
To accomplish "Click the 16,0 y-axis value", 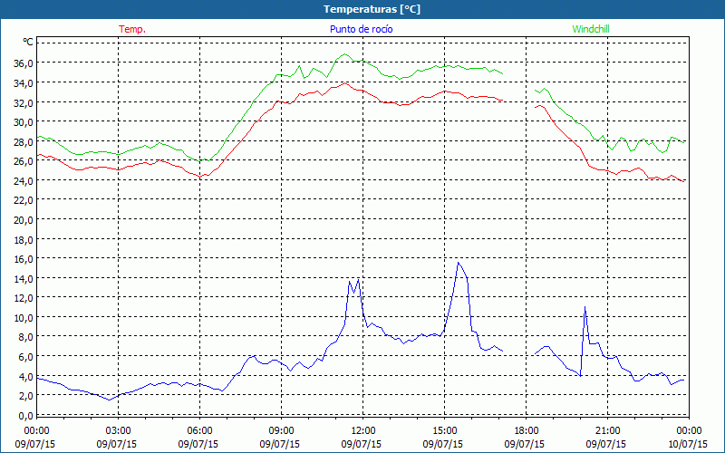I will (23, 259).
